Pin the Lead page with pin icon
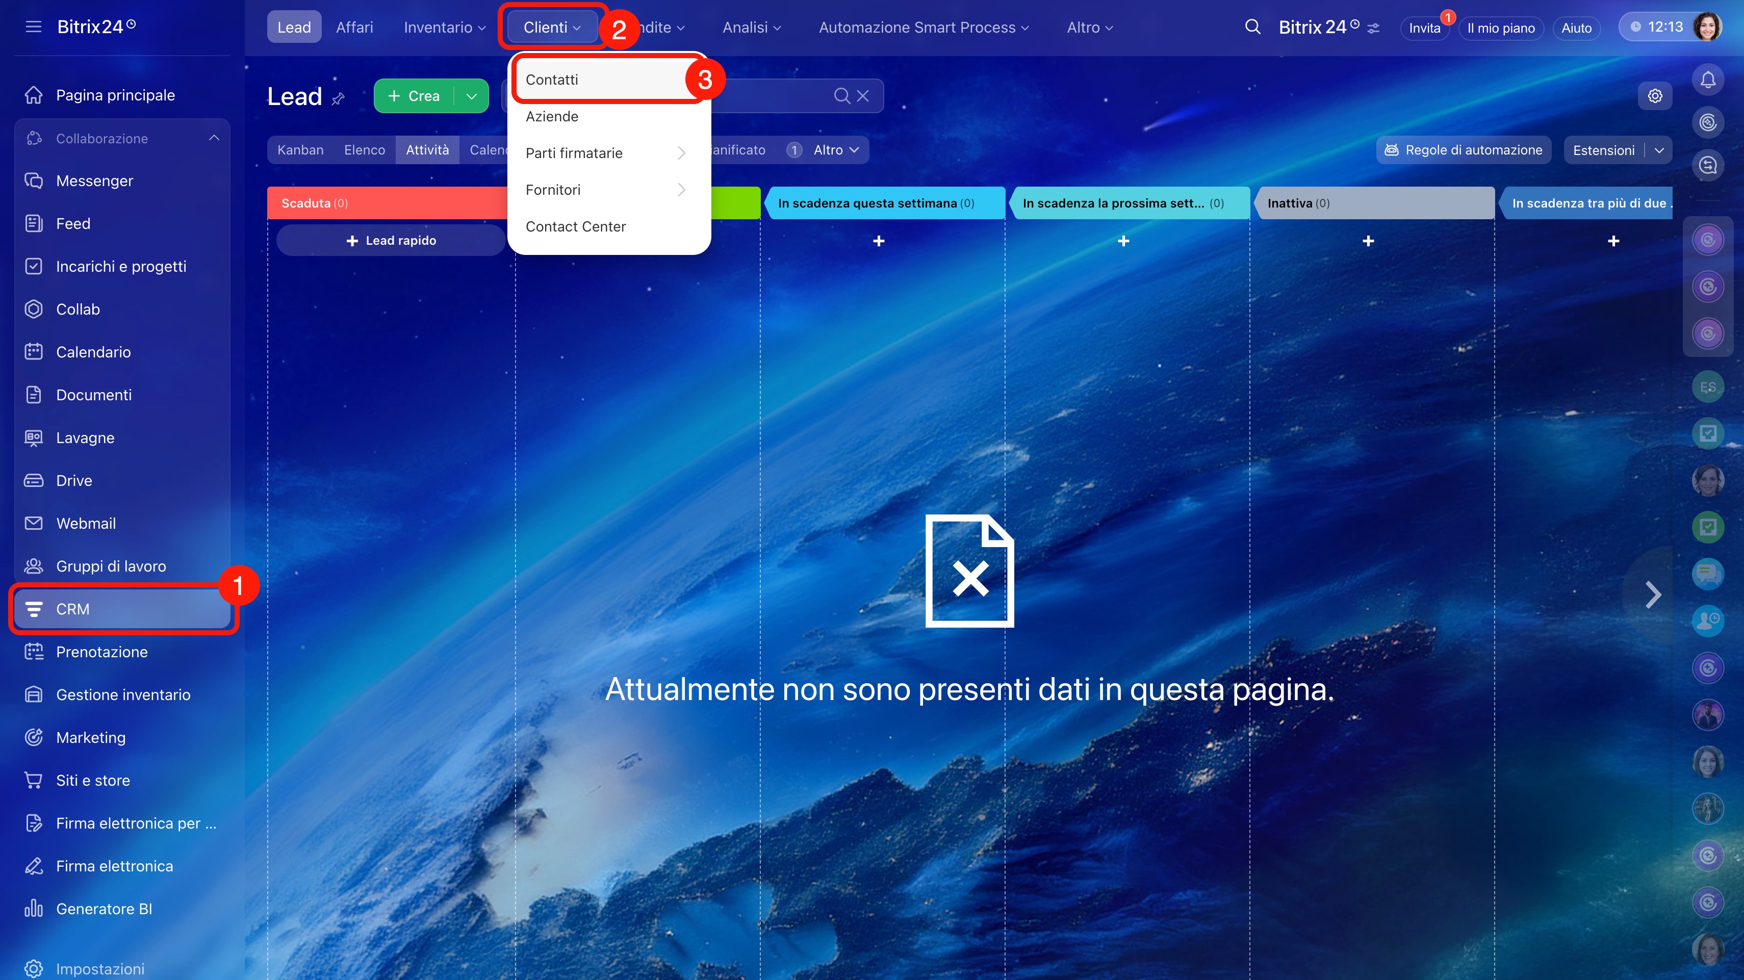Viewport: 1744px width, 980px height. point(338,99)
